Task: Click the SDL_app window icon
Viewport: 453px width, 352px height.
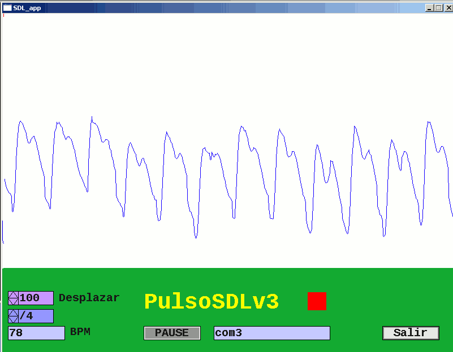Action: 7,8
